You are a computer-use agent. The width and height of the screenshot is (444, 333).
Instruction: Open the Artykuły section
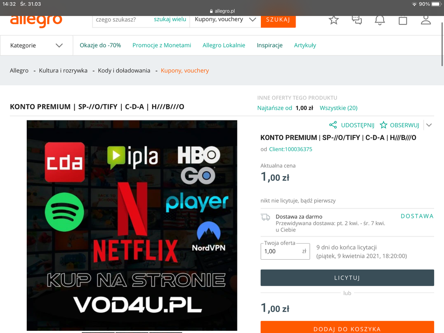pos(305,45)
